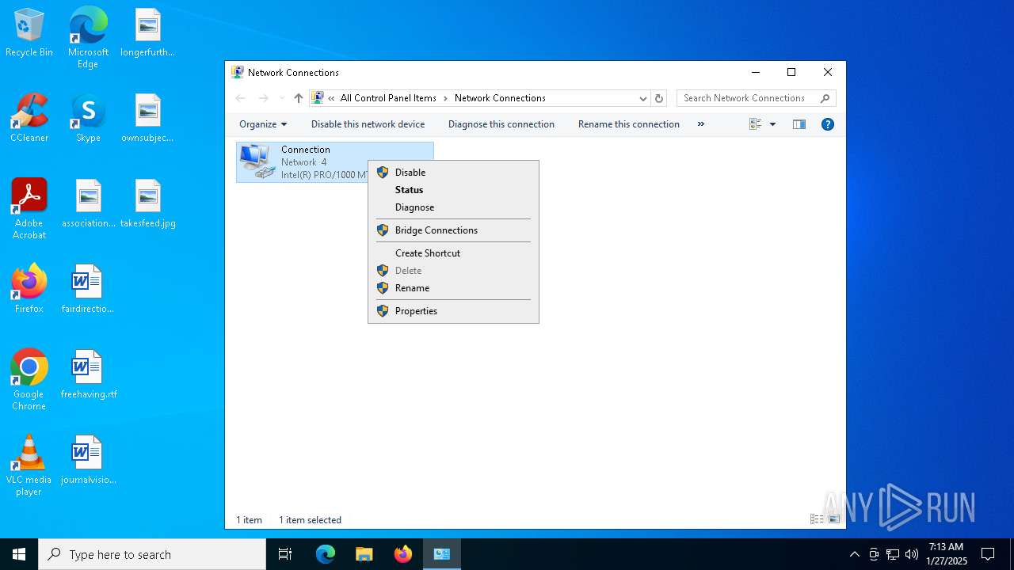Open the view options dropdown arrow

click(772, 124)
